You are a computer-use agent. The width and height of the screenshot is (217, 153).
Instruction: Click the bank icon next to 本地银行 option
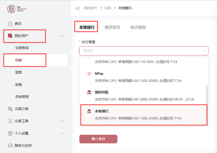[x=89, y=111]
